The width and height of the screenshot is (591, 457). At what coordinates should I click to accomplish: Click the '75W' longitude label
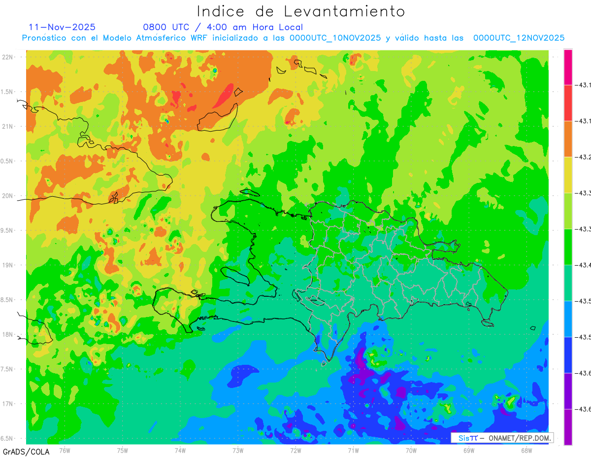[122, 450]
